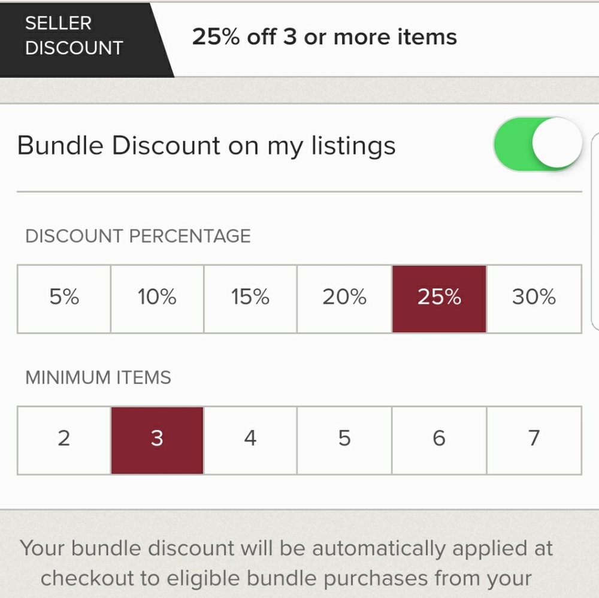Set minimum items to 6
599x598 pixels.
[x=438, y=439]
